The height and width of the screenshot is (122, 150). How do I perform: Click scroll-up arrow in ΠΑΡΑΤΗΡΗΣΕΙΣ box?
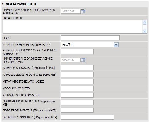coord(145,22)
